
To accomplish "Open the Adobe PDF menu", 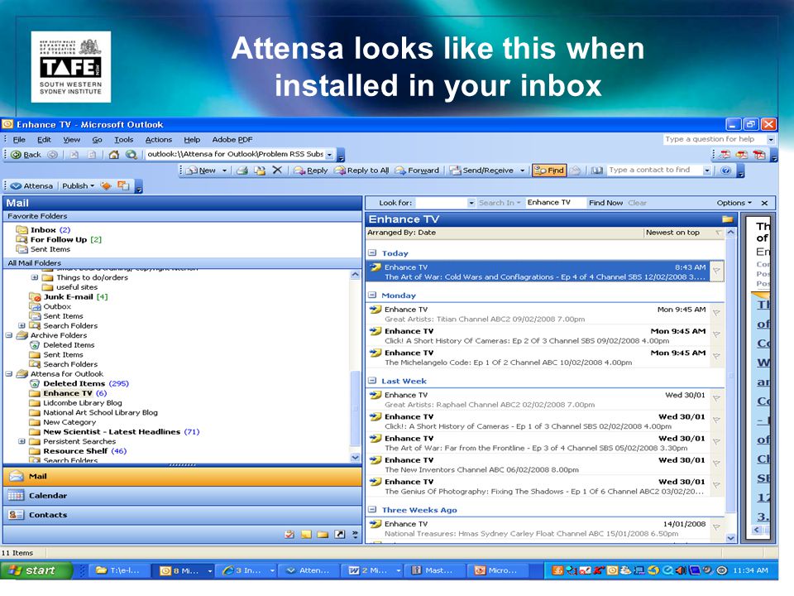I will tap(232, 139).
